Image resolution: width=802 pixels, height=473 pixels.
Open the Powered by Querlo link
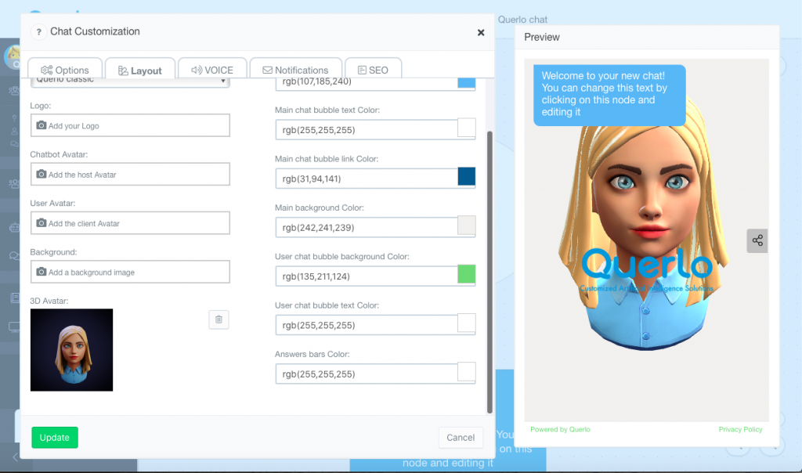(x=560, y=429)
